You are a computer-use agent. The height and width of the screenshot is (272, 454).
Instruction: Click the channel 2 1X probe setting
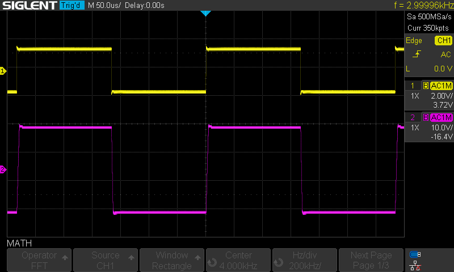[415, 127]
